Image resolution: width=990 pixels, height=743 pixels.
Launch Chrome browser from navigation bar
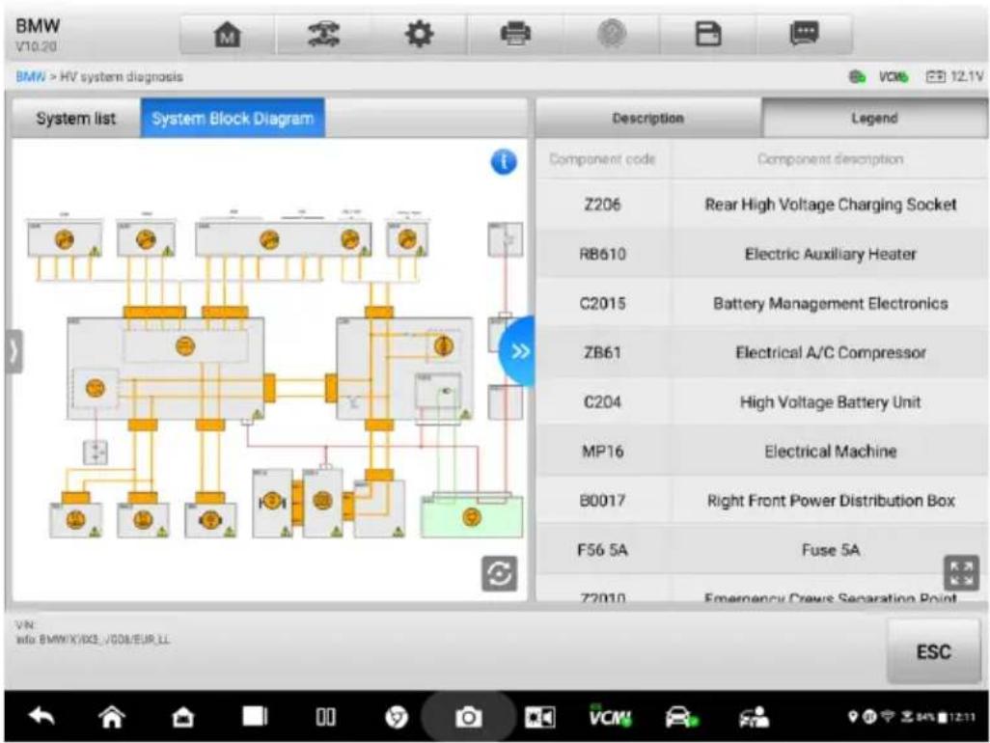point(397,717)
